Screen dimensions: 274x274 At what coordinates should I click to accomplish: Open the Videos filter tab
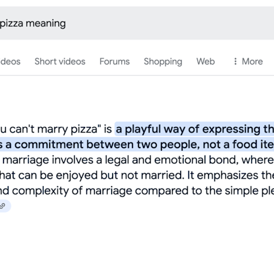coord(10,62)
